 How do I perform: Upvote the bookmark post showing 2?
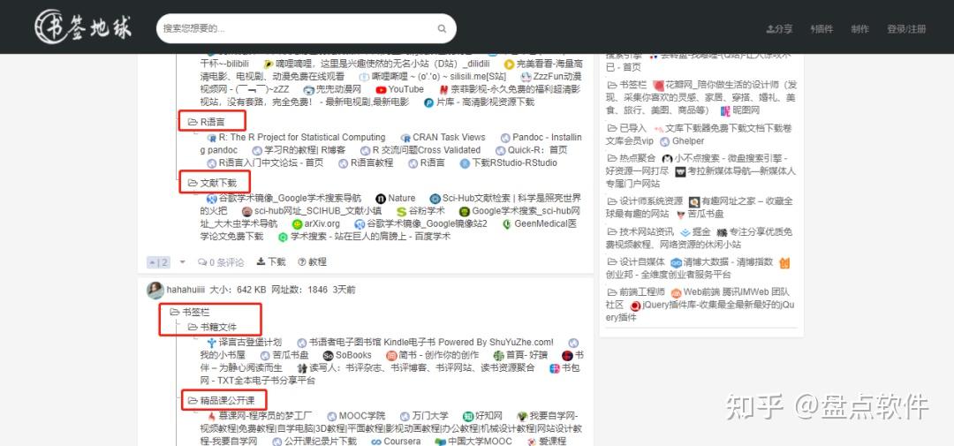point(158,262)
